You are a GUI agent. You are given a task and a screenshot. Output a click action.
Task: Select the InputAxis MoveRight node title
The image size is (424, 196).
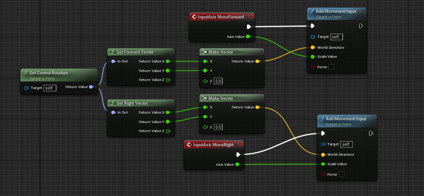213,145
